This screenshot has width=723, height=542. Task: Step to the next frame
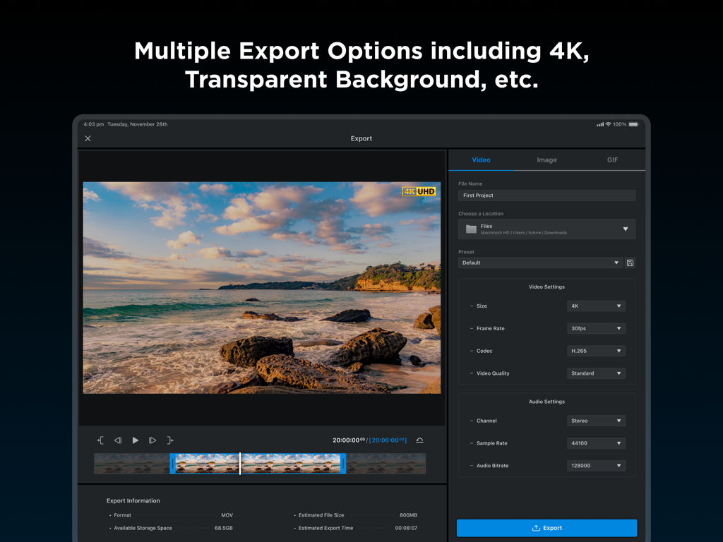pos(153,440)
